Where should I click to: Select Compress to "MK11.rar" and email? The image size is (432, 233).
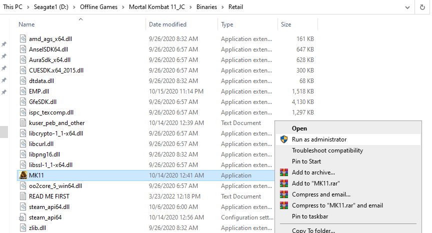[x=348, y=205]
